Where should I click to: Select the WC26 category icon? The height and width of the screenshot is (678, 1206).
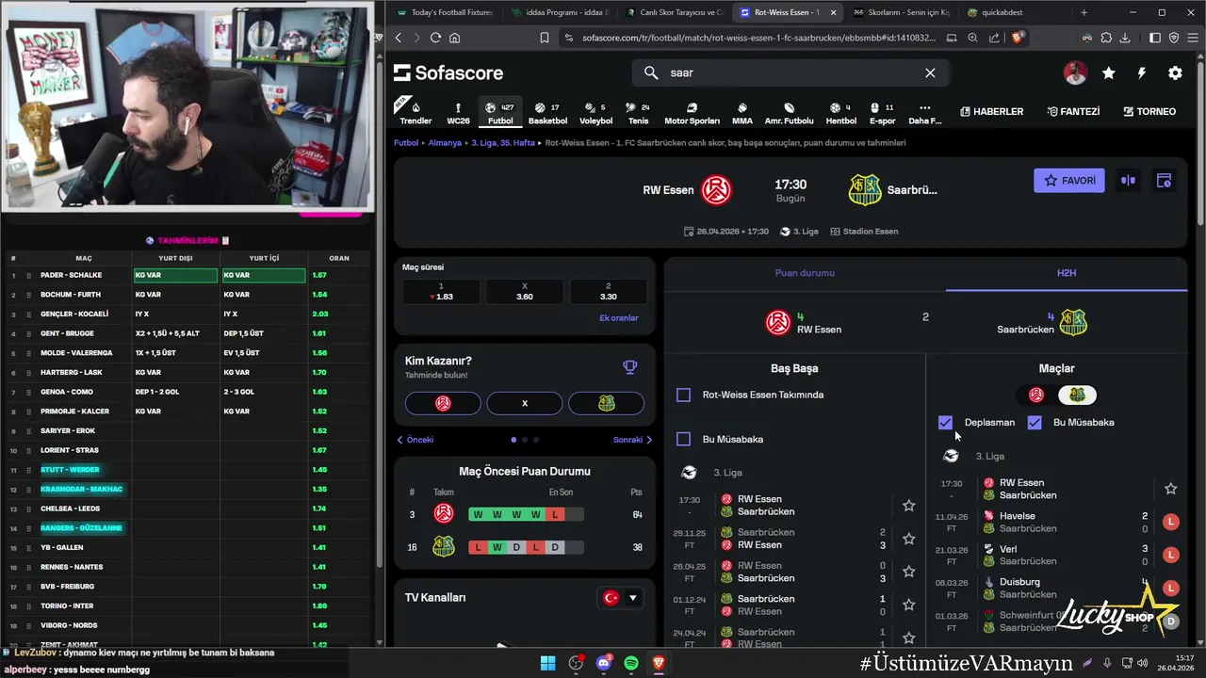click(x=458, y=112)
